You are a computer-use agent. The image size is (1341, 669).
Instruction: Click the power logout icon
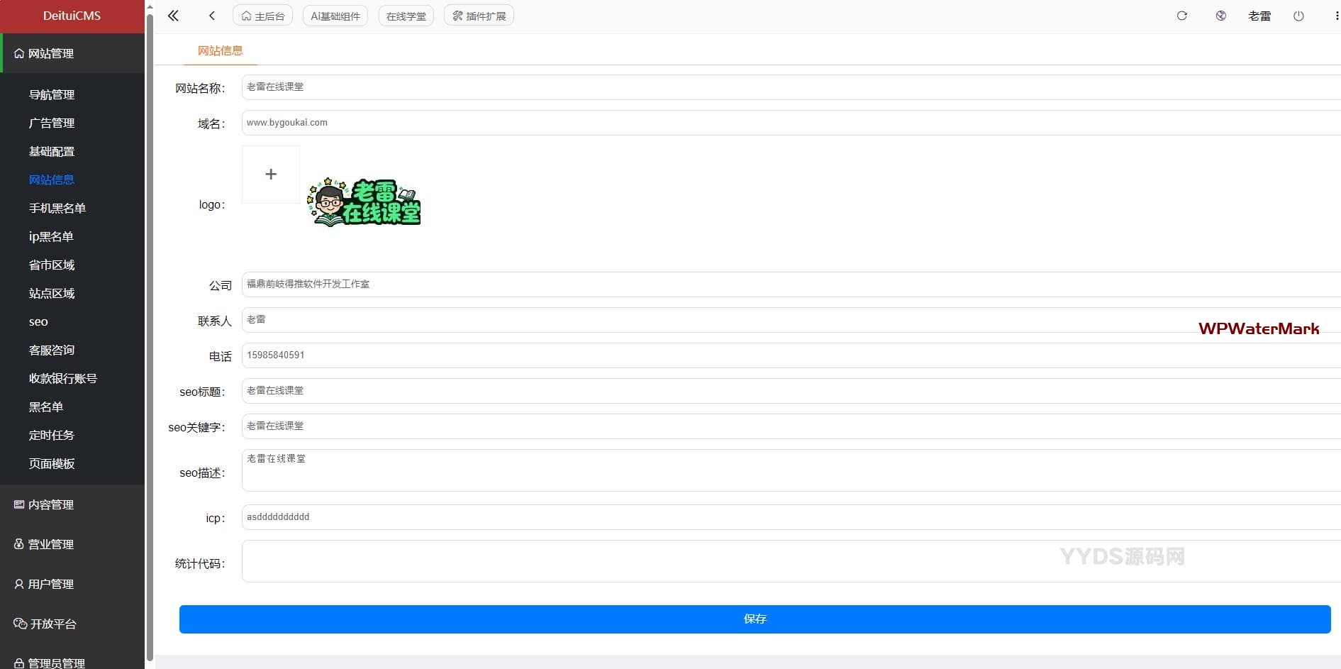click(x=1298, y=16)
